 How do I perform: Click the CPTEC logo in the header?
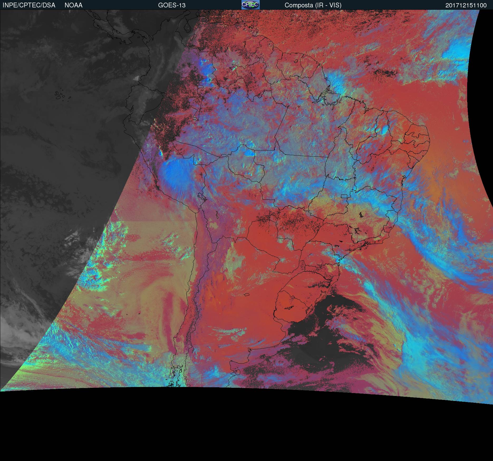pyautogui.click(x=250, y=5)
